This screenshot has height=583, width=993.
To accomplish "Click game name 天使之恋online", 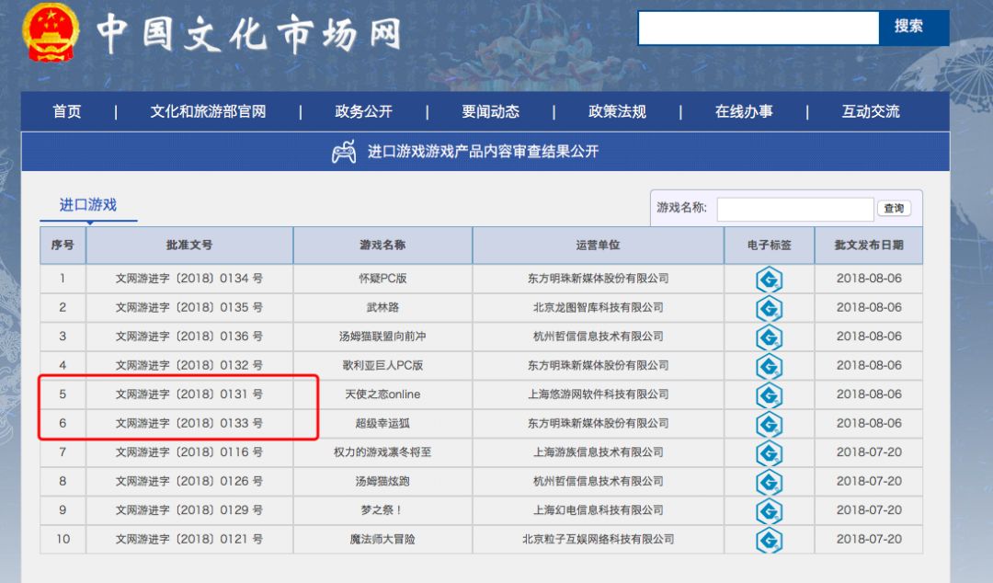I will tap(382, 394).
